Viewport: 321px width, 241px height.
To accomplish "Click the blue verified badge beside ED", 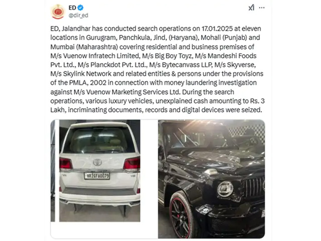I will click(80, 8).
